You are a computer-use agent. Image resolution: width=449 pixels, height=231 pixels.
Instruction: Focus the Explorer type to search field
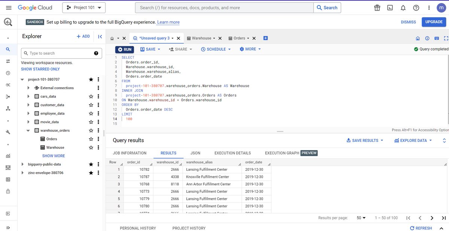[61, 53]
